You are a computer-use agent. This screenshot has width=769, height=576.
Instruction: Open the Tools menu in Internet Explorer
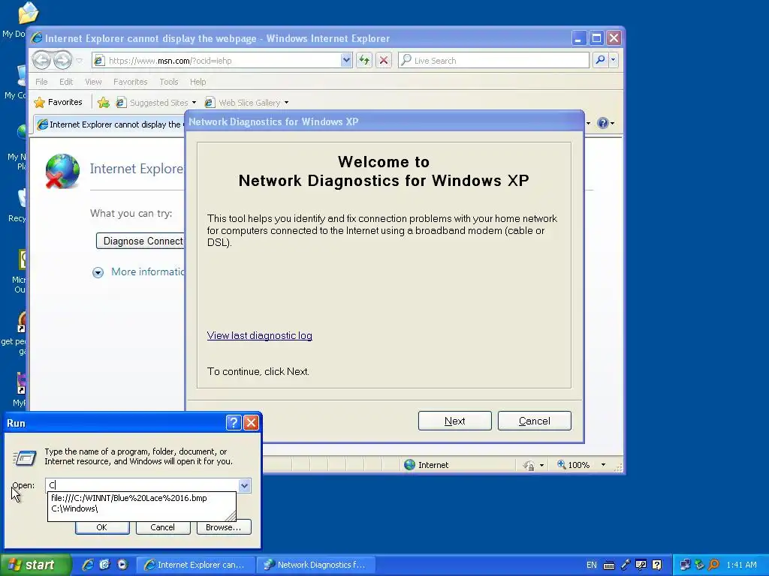[x=169, y=82]
